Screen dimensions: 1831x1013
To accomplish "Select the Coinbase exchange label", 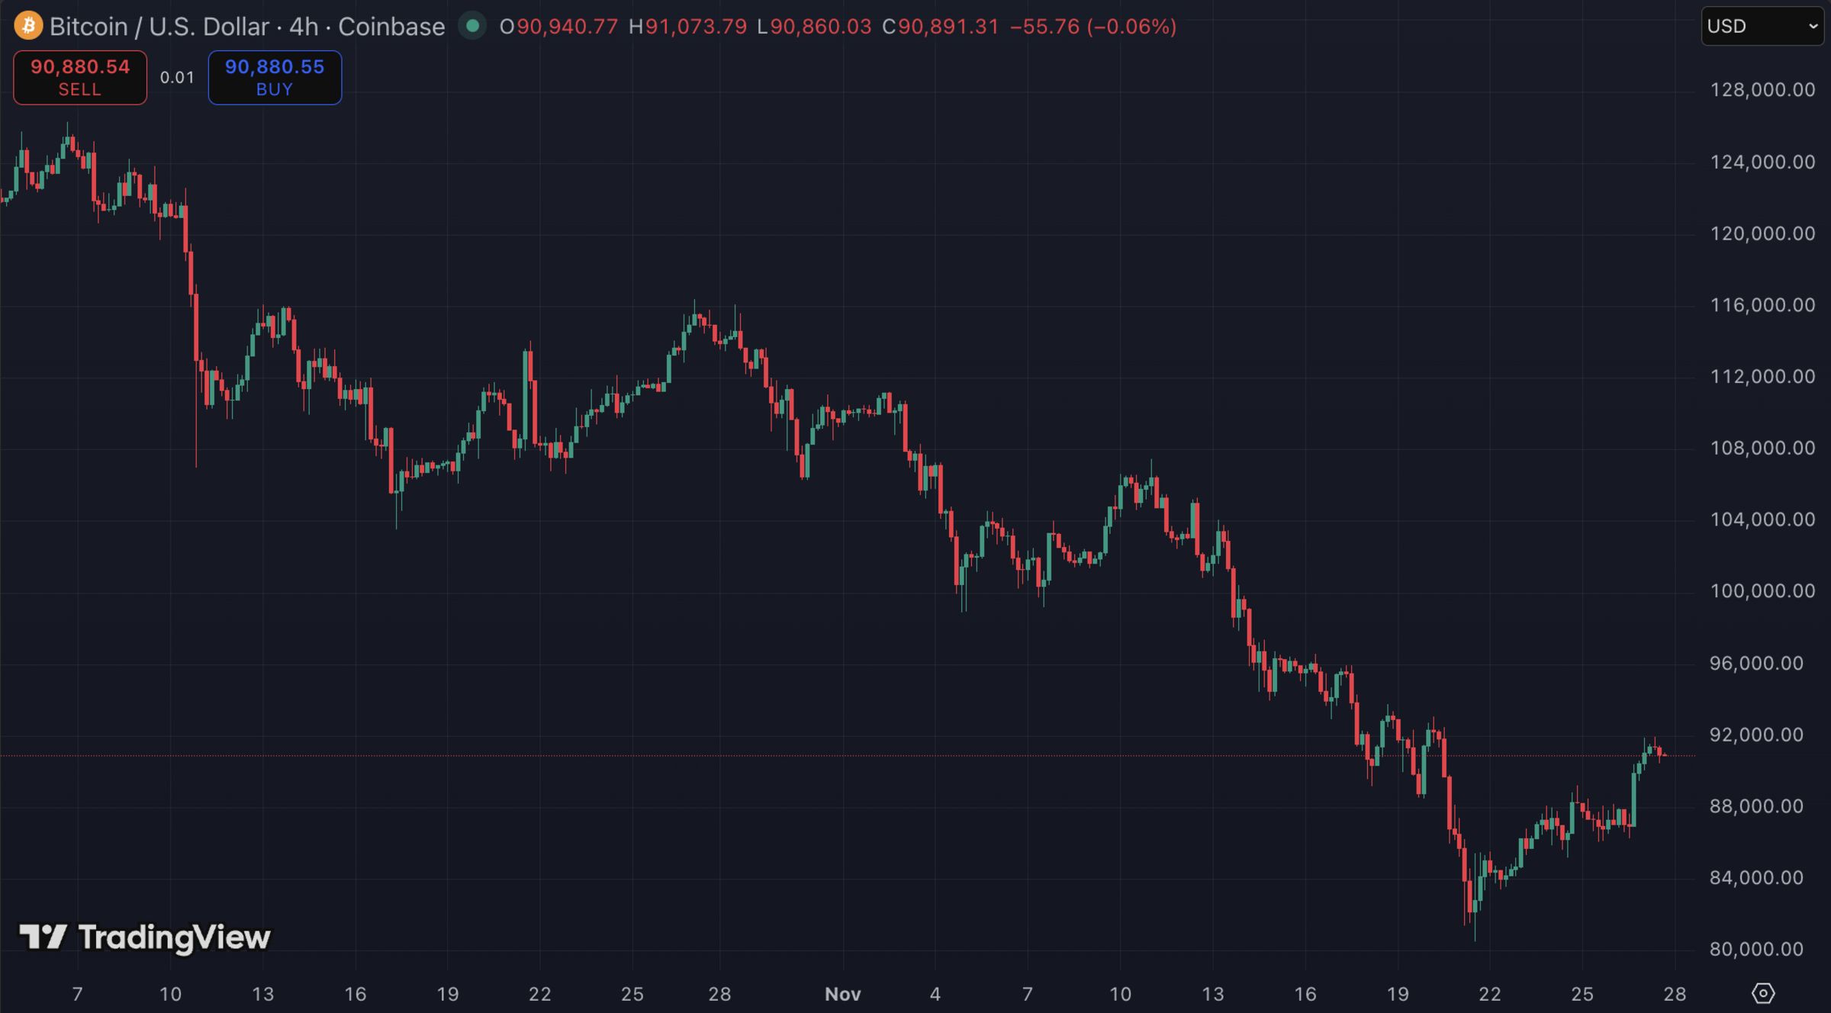I will tap(392, 26).
